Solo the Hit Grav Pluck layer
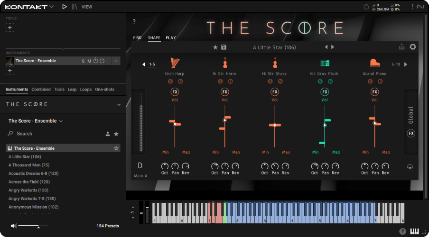429x237 pixels. [320, 82]
